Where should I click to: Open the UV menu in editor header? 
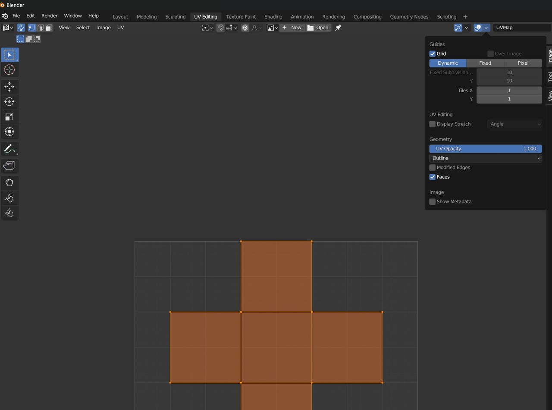(121, 28)
